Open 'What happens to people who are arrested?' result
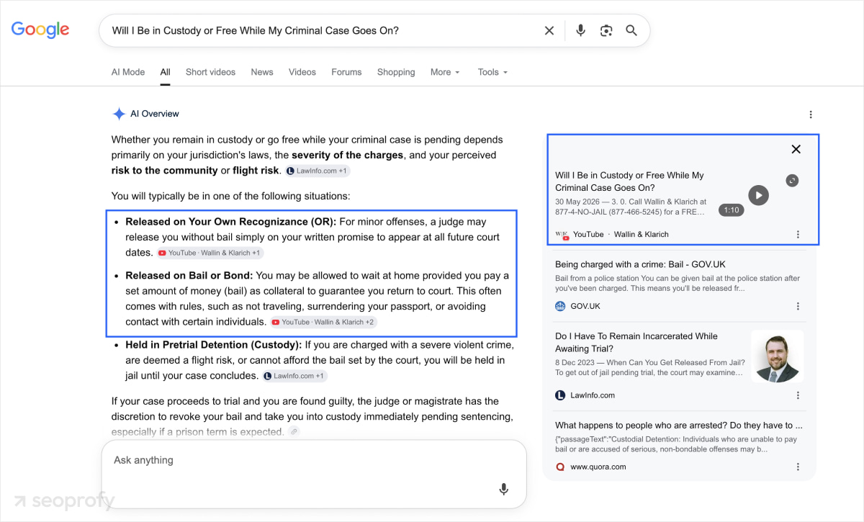The width and height of the screenshot is (864, 522). [x=679, y=426]
